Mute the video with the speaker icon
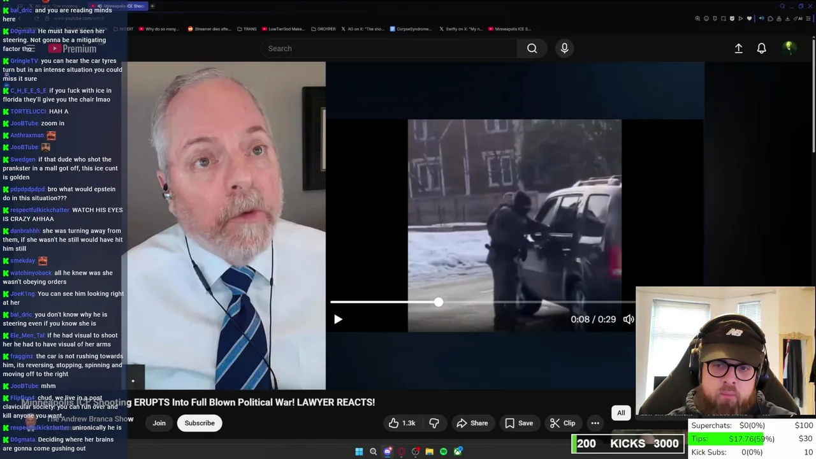This screenshot has width=816, height=459. [629, 319]
